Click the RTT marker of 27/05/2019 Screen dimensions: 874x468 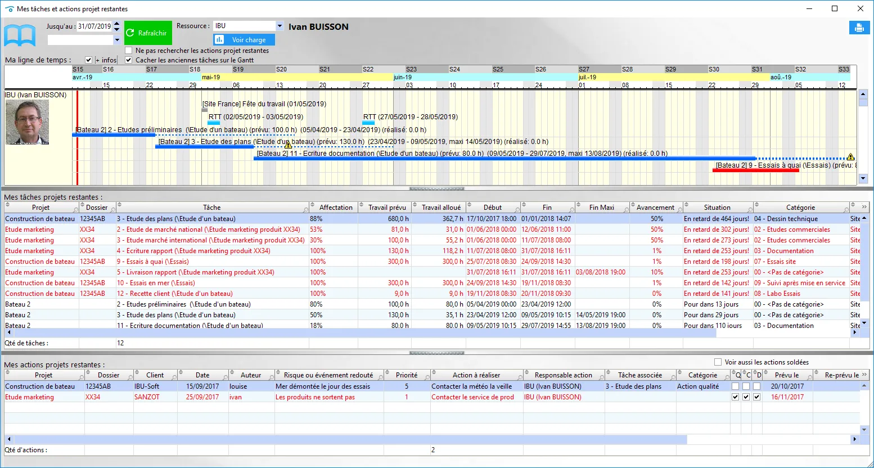368,122
